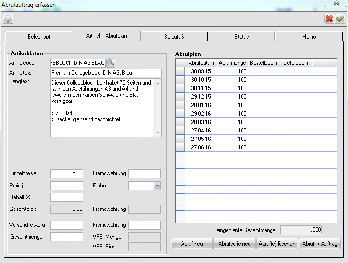This screenshot has width=348, height=263.
Task: Click the Abrufserie neu button
Action: coord(235,244)
